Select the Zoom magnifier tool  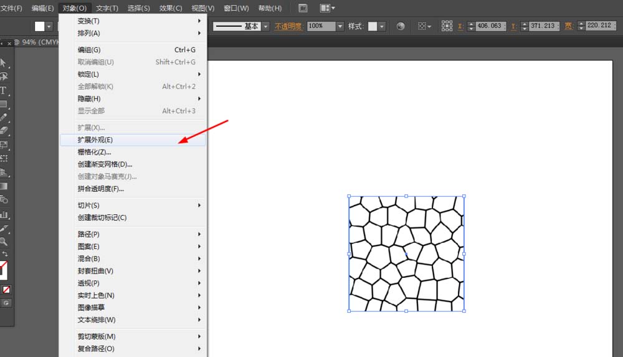point(4,242)
